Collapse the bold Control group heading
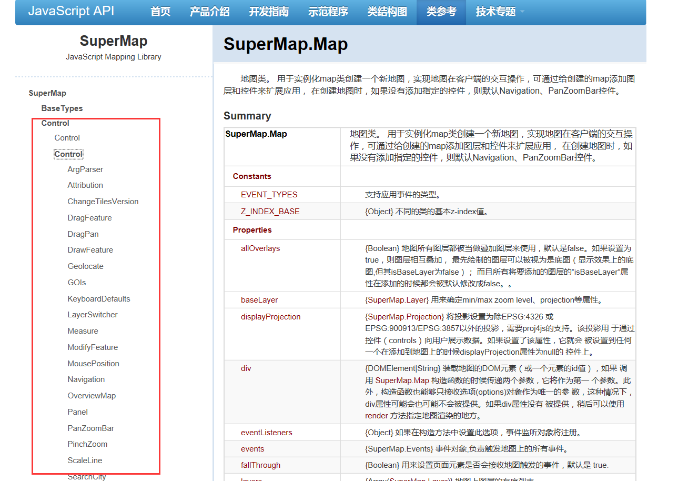Image resolution: width=678 pixels, height=481 pixels. [x=55, y=123]
